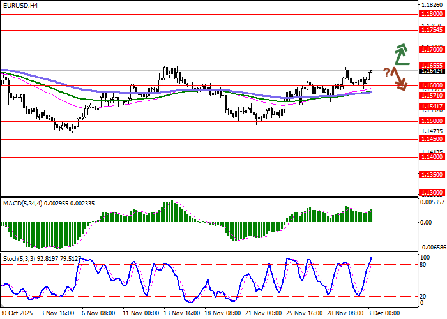447x319 pixels.
Task: Click the 1.1500 price level label
Action: pyautogui.click(x=431, y=121)
